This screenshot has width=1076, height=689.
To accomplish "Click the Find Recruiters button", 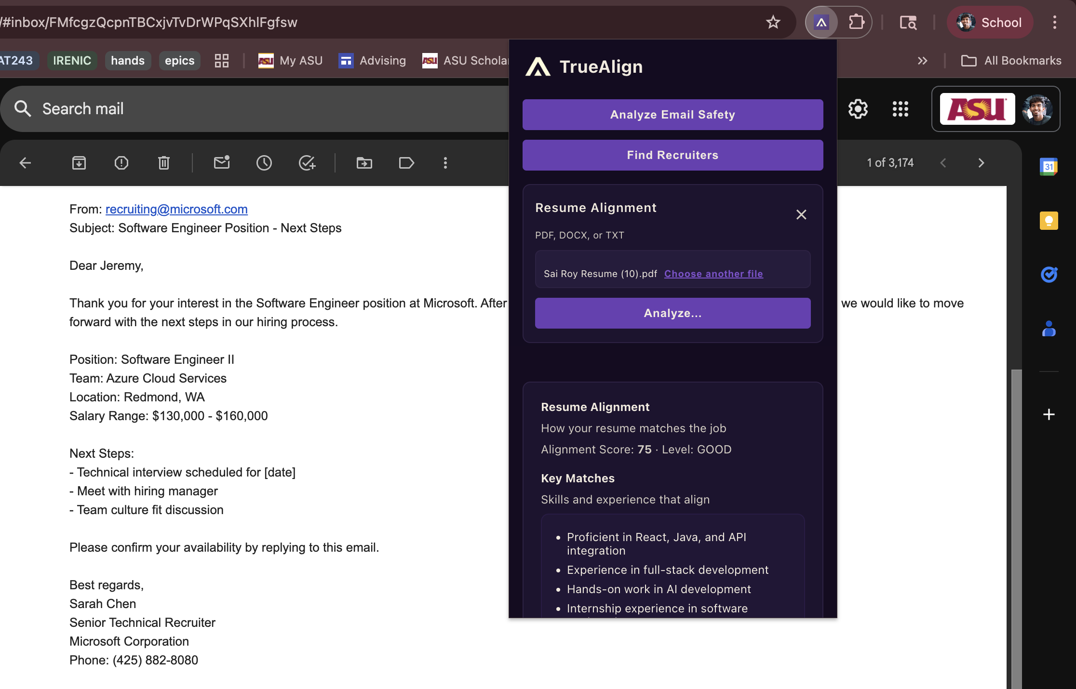I will (672, 155).
